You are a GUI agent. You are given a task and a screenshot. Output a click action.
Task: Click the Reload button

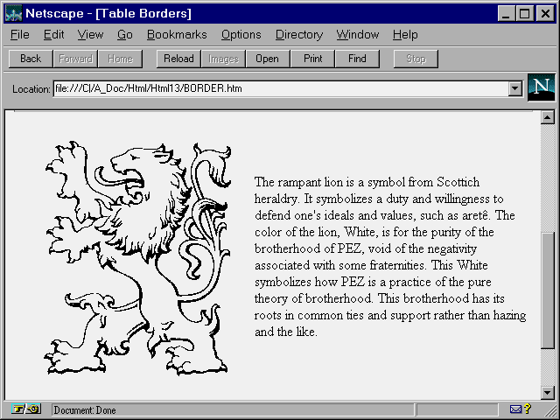coord(179,59)
